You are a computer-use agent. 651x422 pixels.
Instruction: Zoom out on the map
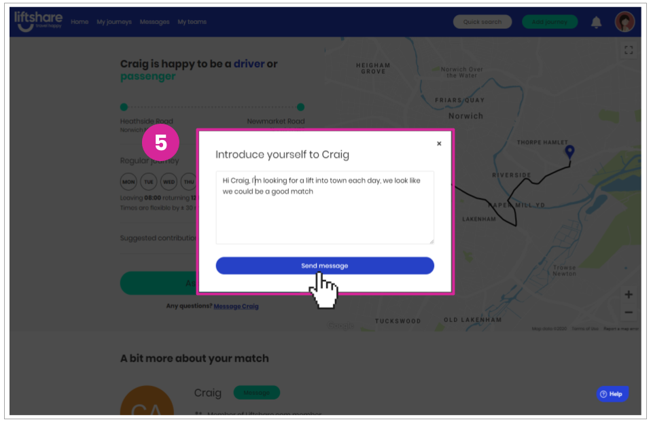pyautogui.click(x=629, y=313)
